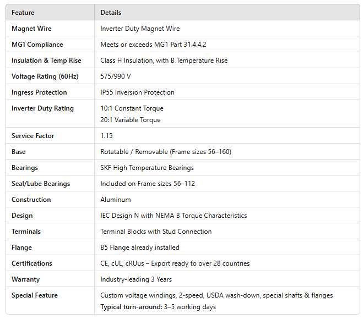Image resolution: width=364 pixels, height=319 pixels.
Task: Click the 20:1 Variable Torque line
Action: coord(131,120)
